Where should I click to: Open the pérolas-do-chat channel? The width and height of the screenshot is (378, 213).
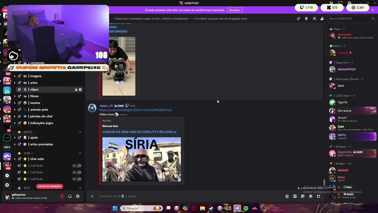tap(49, 116)
